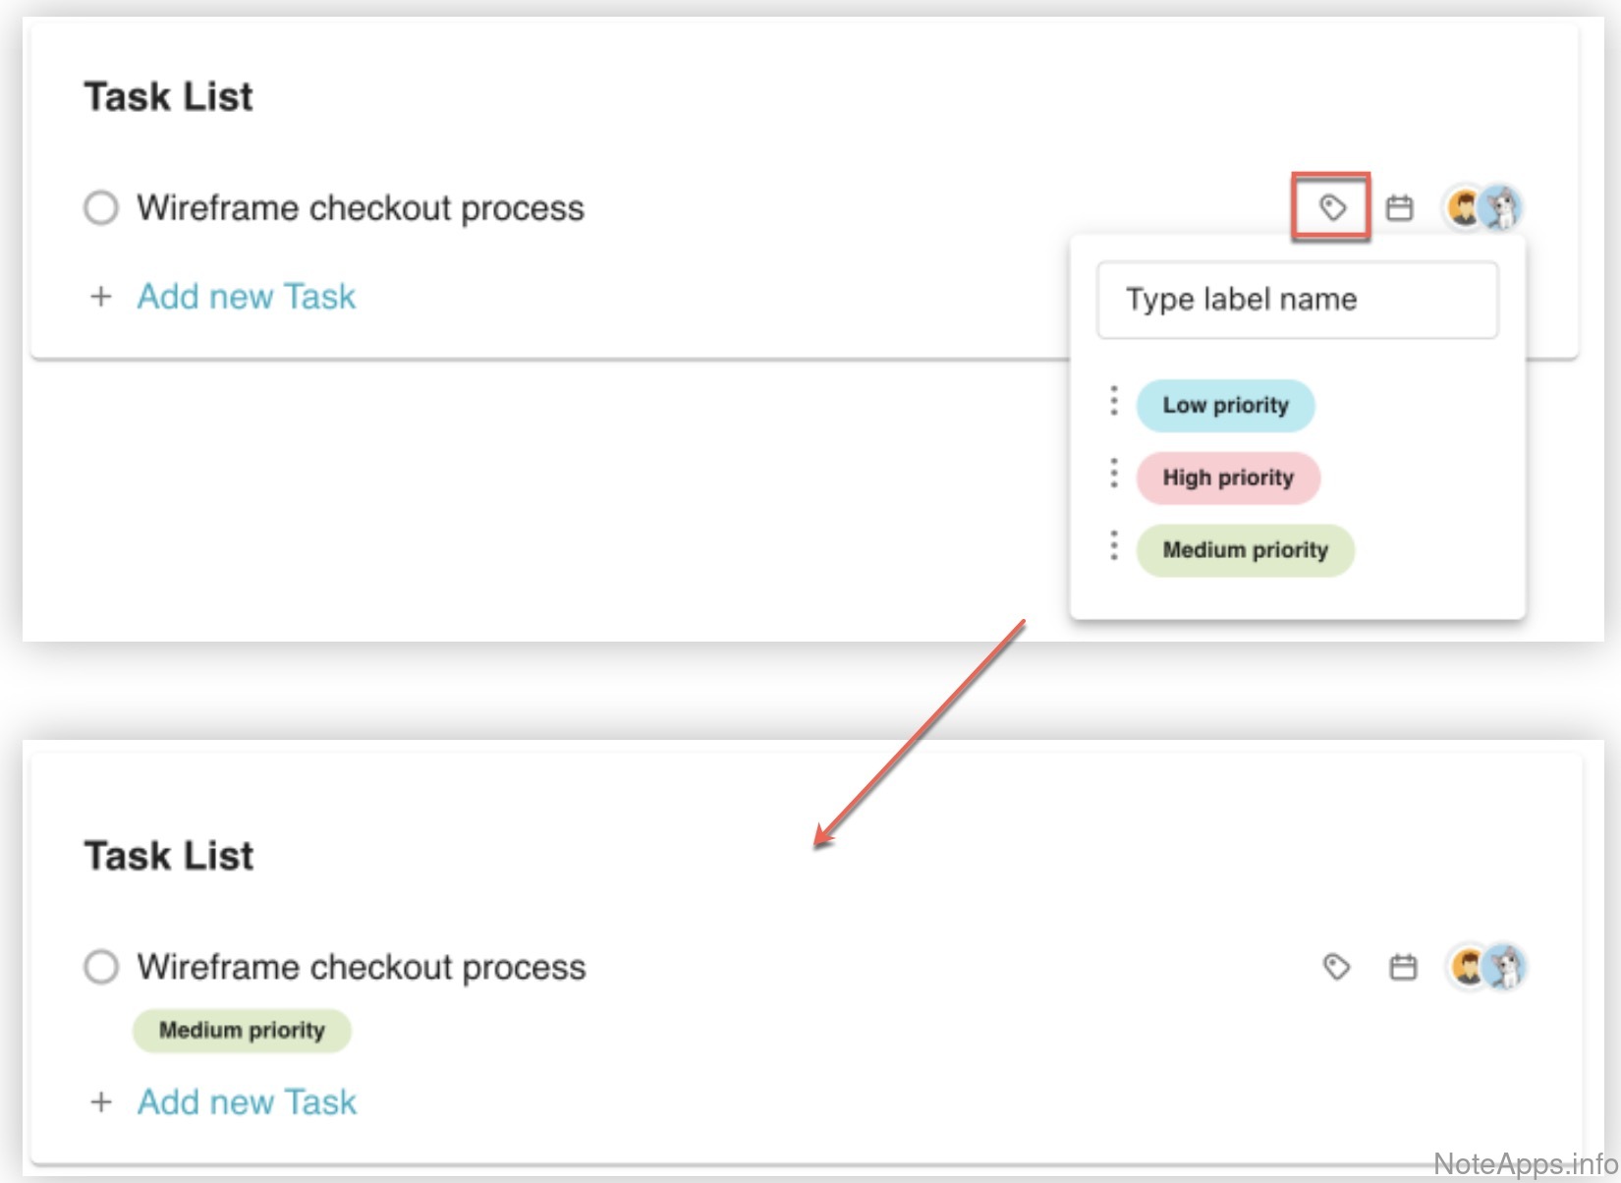Click the label tag icon in the bottom task
Screen dimensions: 1621x1183
coord(1336,967)
